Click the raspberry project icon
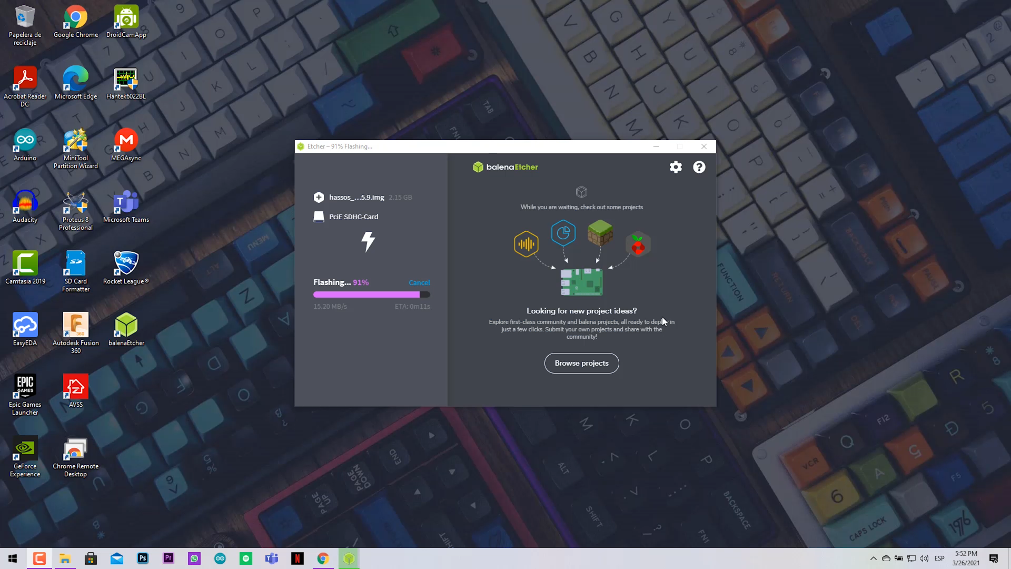The width and height of the screenshot is (1011, 569). (x=638, y=244)
